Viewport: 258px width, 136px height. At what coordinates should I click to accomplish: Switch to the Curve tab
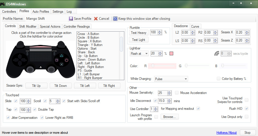[x=195, y=27]
